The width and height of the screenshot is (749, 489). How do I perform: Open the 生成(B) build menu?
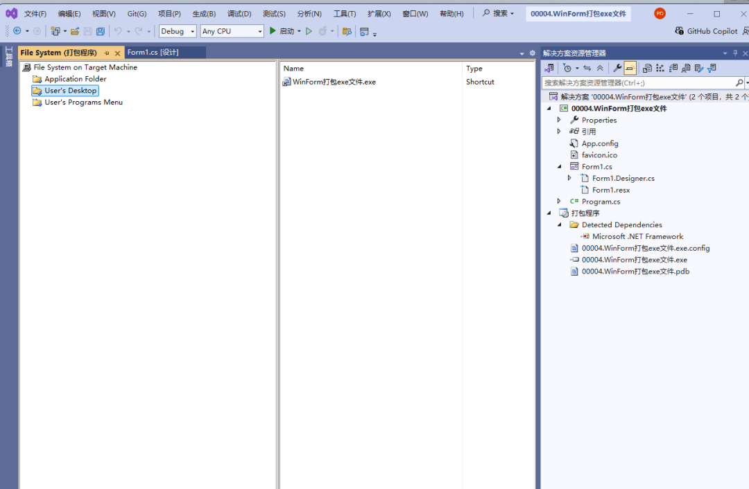(204, 13)
